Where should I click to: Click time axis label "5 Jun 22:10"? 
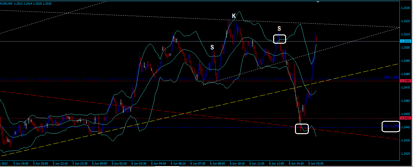point(61,164)
